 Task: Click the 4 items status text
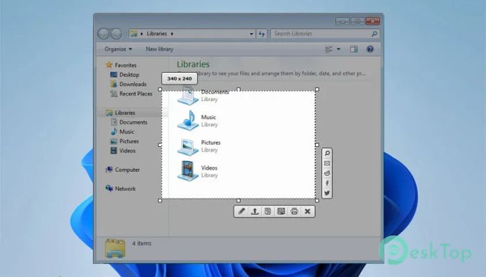click(x=142, y=243)
